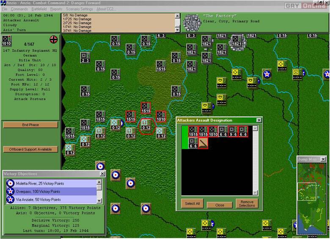Viewport: 330px width, 239px height.
Task: Click message log scroll up arrow
Action: tap(177, 16)
